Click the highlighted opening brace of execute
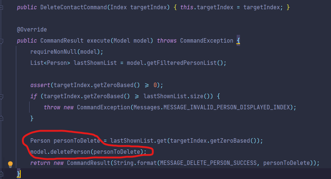The image size is (331, 179). point(238,40)
